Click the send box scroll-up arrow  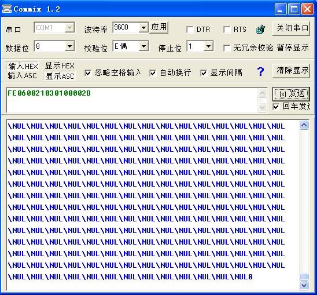[x=263, y=93]
